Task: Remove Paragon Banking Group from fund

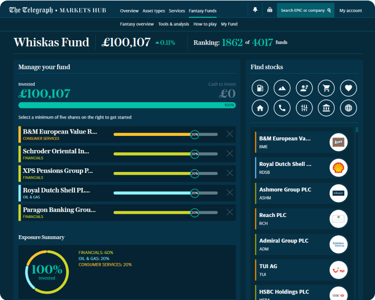Action: [230, 212]
